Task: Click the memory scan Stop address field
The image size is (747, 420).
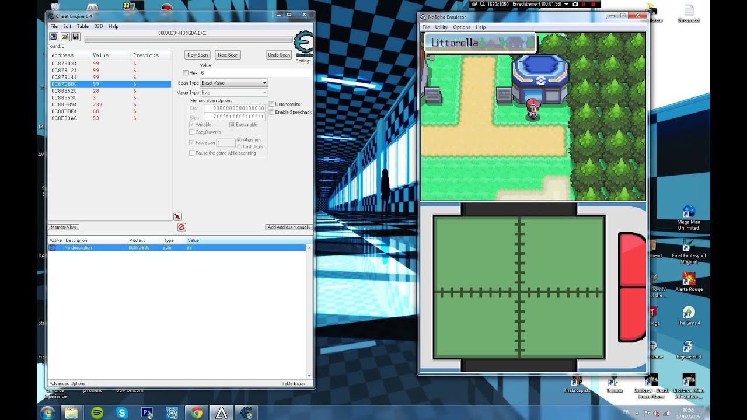Action: (235, 117)
